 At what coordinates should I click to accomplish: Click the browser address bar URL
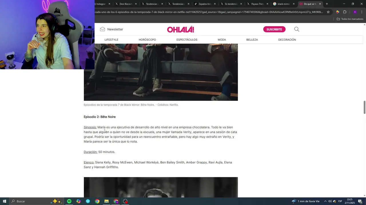click(x=209, y=12)
